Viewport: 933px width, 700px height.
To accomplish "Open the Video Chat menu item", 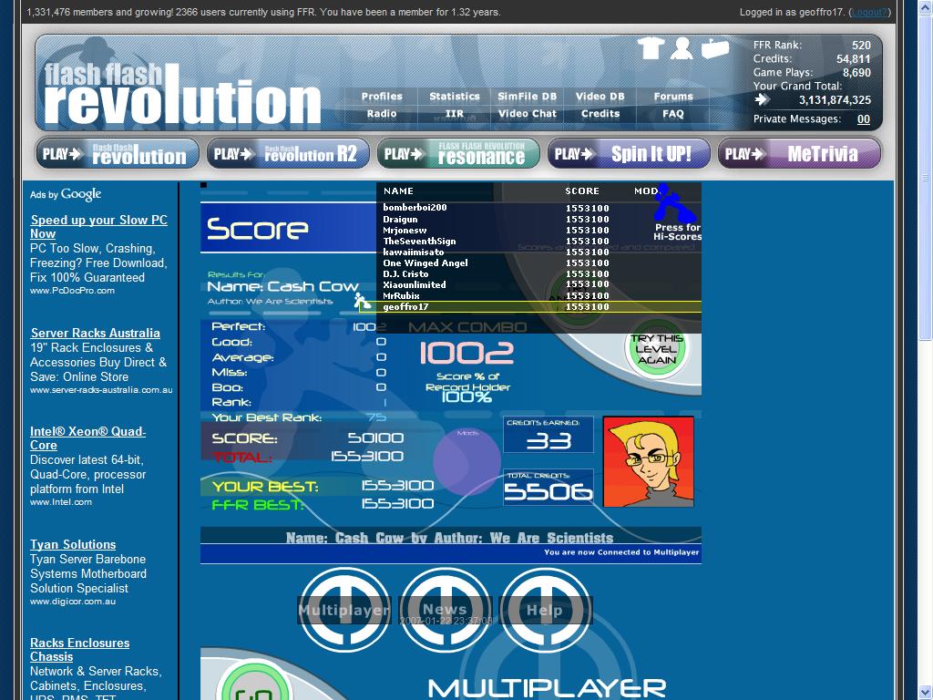I will [528, 114].
